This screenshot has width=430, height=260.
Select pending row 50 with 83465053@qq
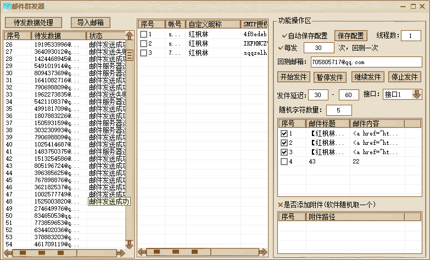(65, 216)
